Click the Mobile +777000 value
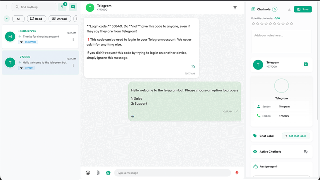 (x=284, y=116)
